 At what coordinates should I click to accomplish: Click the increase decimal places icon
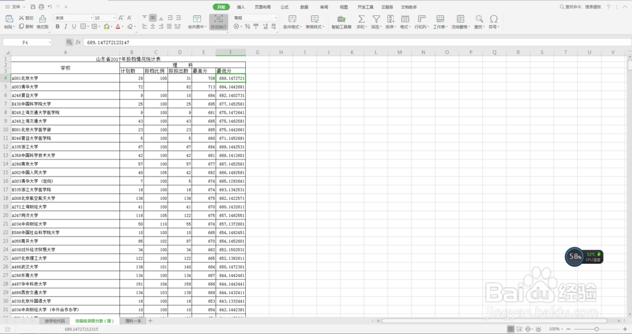265,26
